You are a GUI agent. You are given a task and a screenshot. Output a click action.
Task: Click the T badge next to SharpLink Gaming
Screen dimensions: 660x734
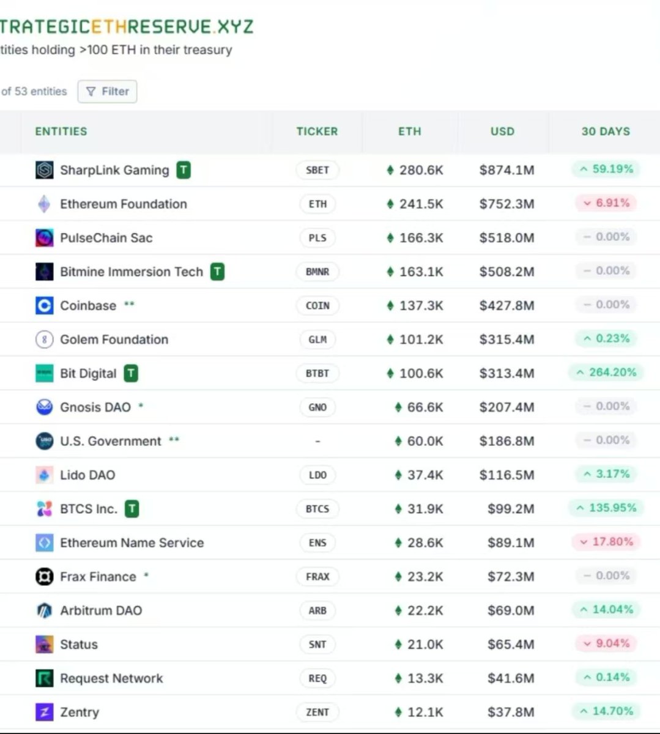(x=184, y=170)
